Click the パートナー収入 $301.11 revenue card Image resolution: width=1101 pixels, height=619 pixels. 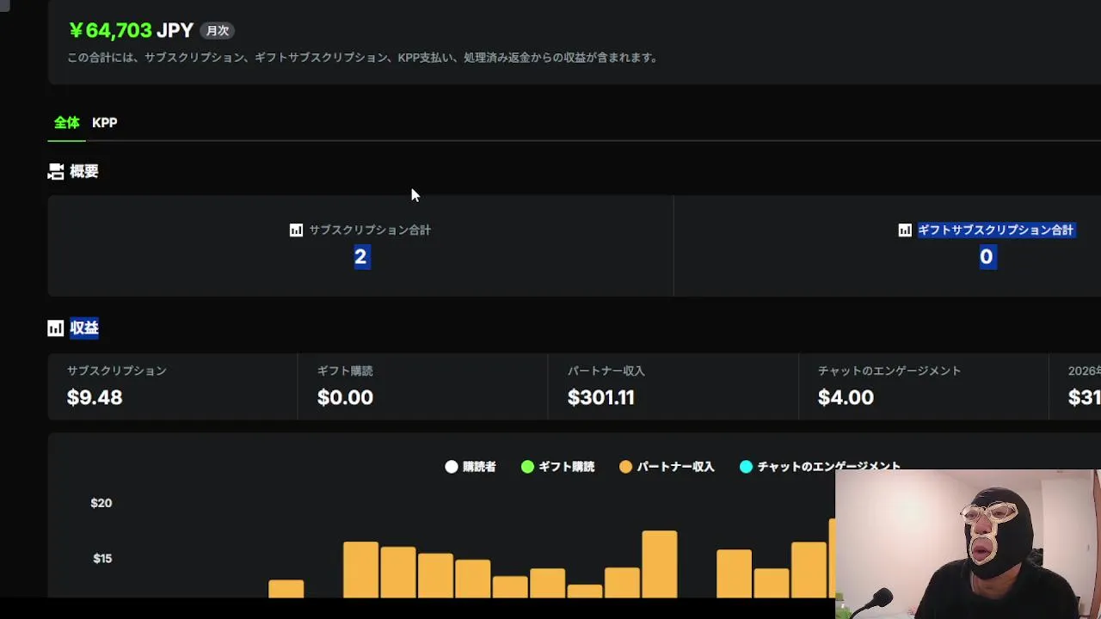pos(673,386)
